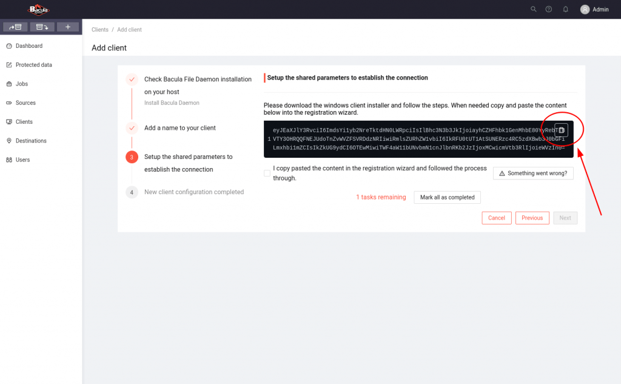Select Destinations in the sidebar
Image resolution: width=621 pixels, height=384 pixels.
(31, 141)
